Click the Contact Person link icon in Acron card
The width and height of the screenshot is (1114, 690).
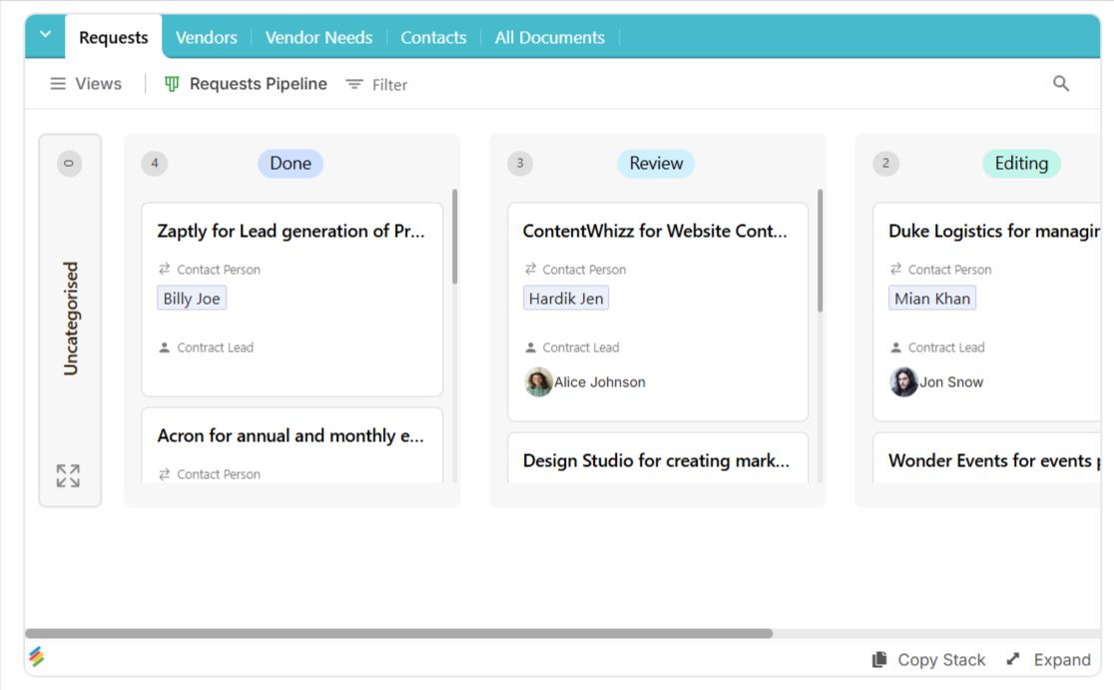click(x=164, y=474)
